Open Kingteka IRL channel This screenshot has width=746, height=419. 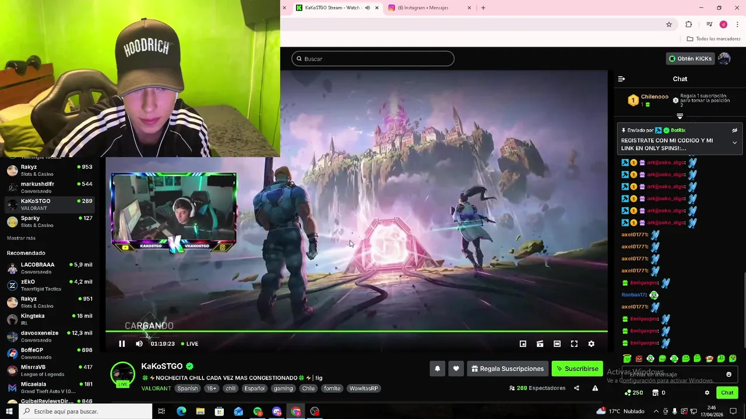click(50, 319)
